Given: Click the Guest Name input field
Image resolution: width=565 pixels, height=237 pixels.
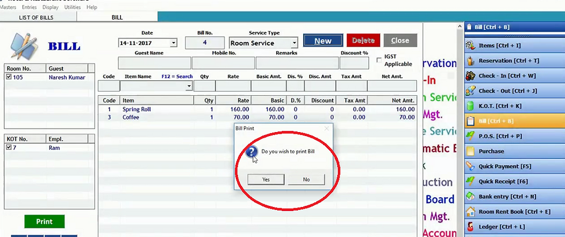Looking at the screenshot, I should pos(155,63).
